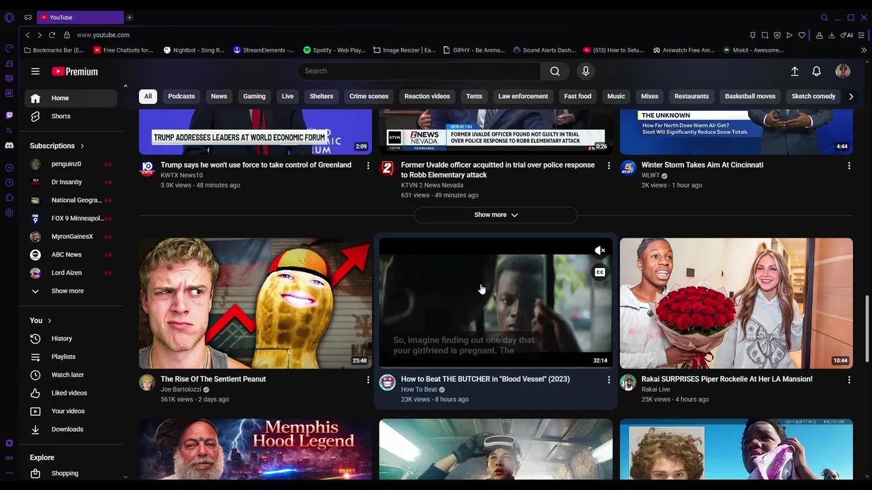Expand the You section chevron
This screenshot has height=490, width=872.
pos(49,321)
